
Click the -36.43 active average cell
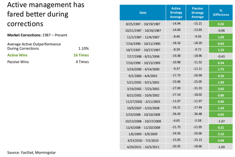click(x=176, y=114)
